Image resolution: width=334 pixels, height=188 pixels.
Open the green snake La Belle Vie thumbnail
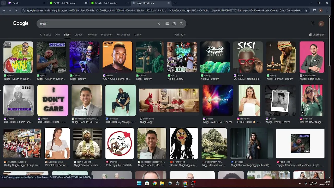[x=215, y=57]
